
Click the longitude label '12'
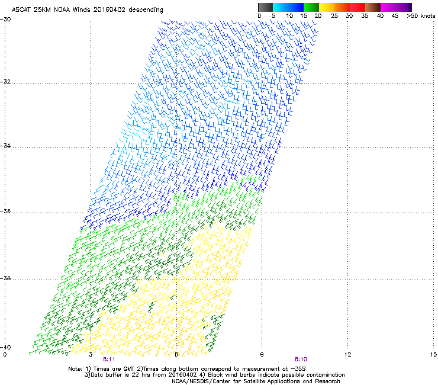coord(347,355)
